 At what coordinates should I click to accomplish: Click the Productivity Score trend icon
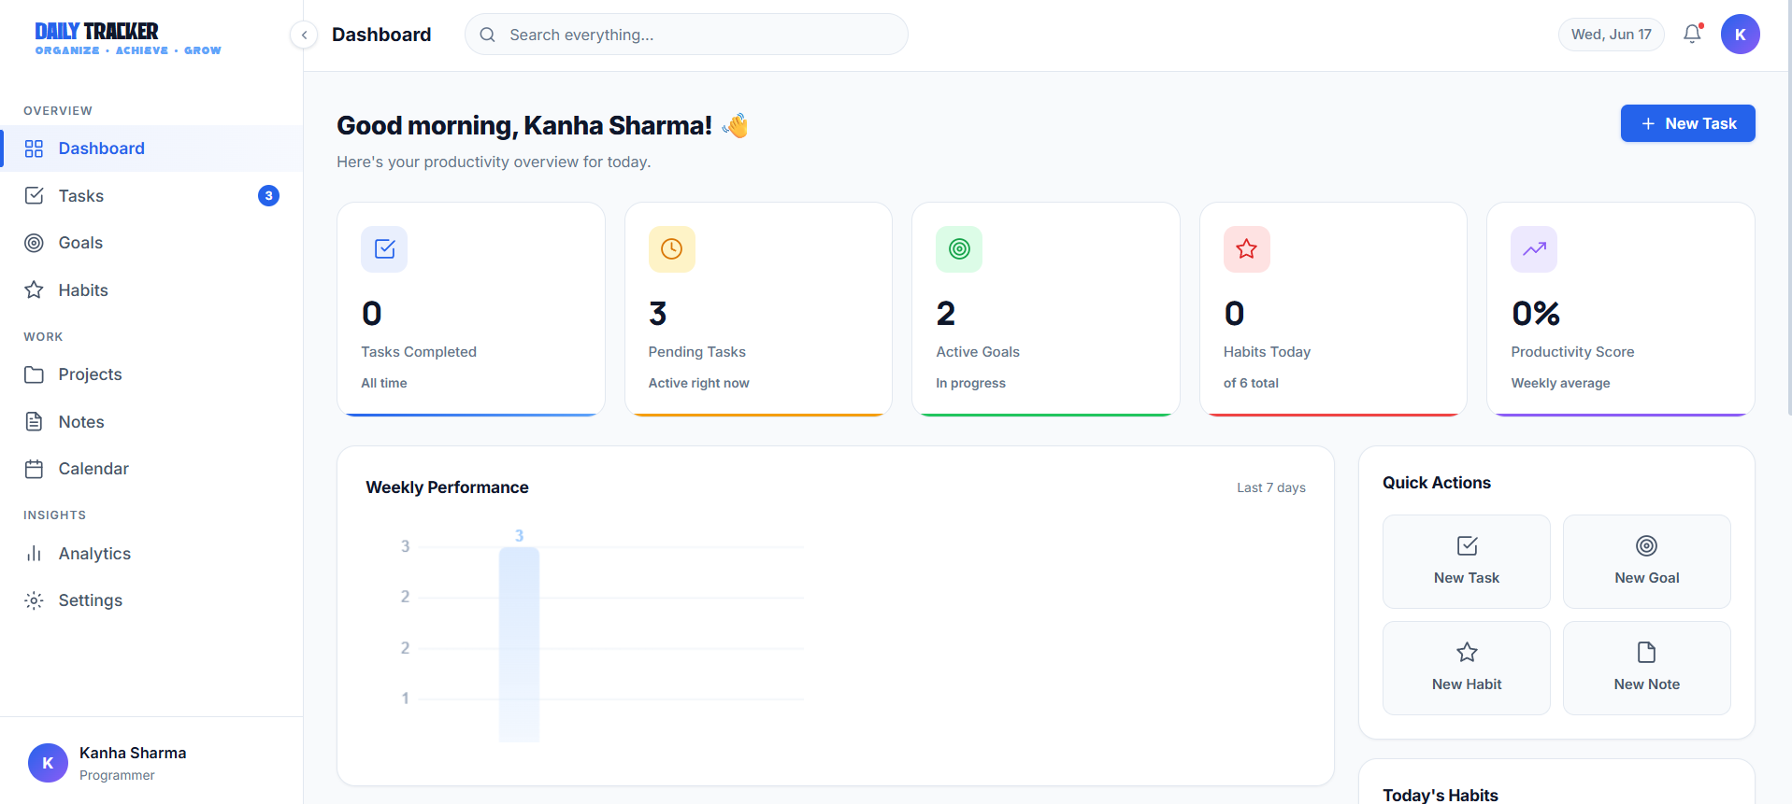coord(1534,249)
